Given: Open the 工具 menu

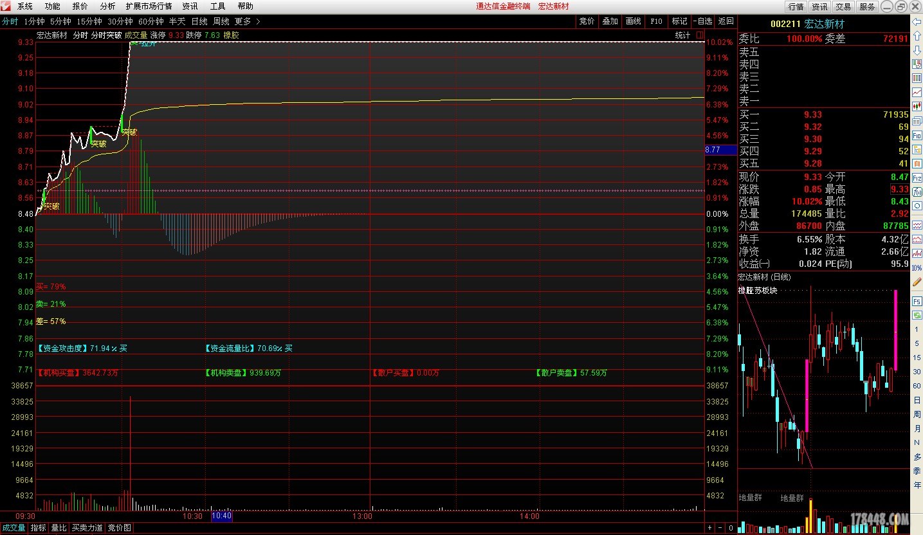Looking at the screenshot, I should tap(218, 6).
